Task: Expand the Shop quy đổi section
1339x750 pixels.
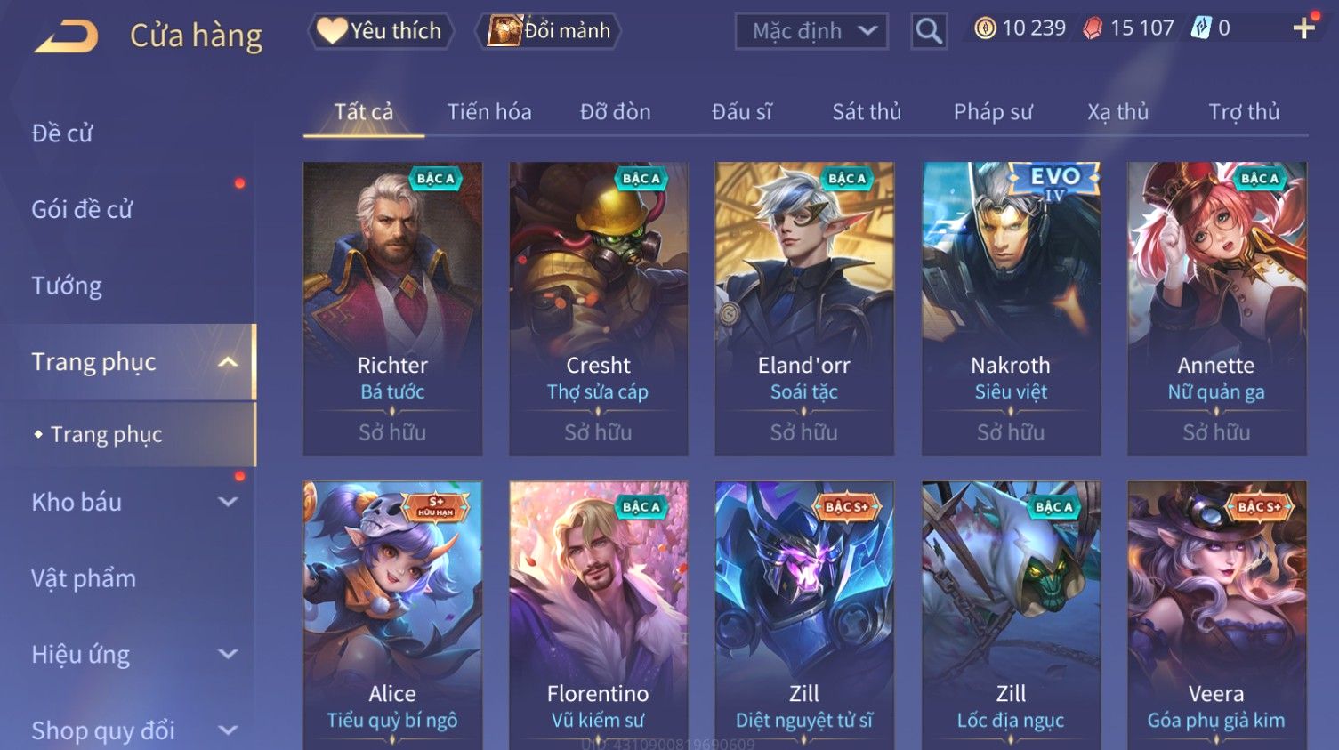Action: (x=229, y=730)
